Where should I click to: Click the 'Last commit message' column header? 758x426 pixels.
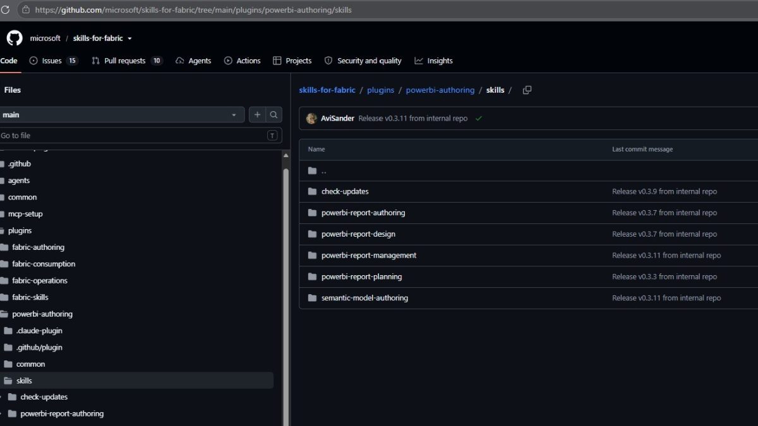click(x=642, y=150)
